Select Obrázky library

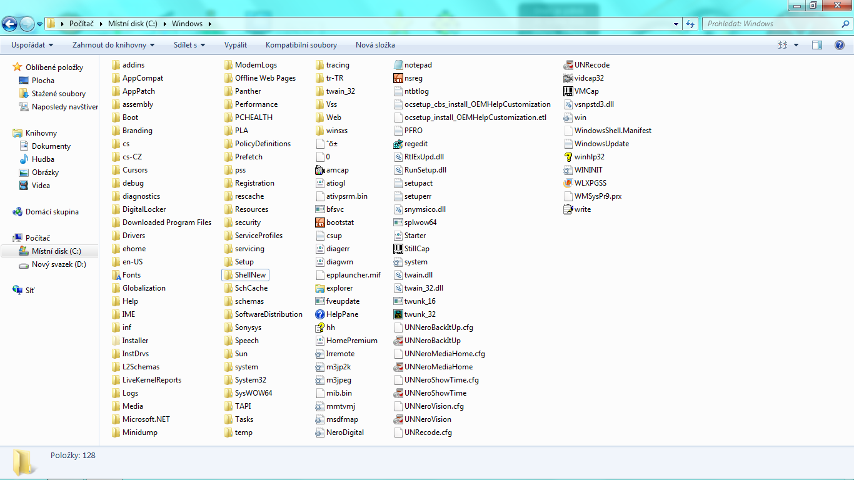(x=45, y=172)
